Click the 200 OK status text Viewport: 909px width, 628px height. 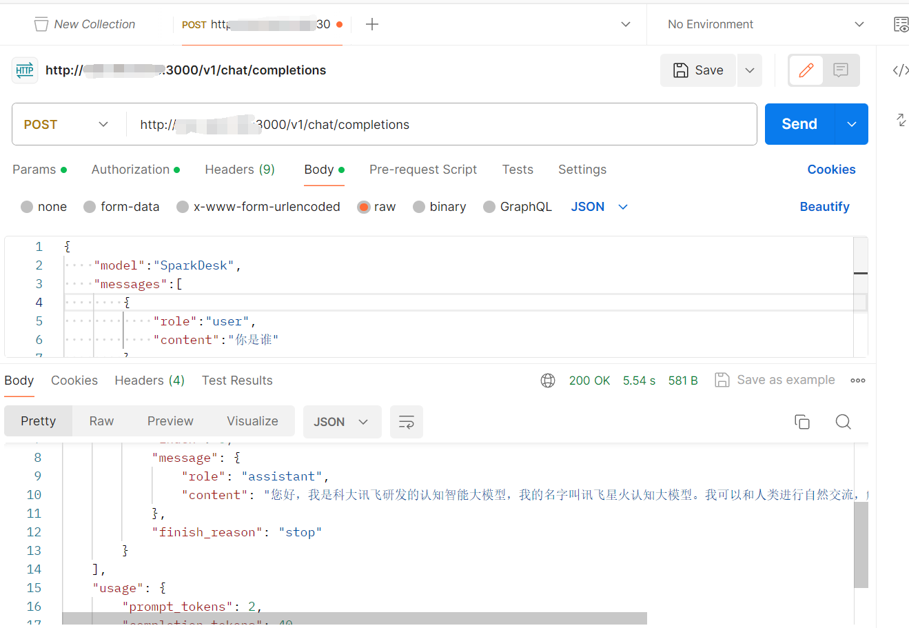[589, 381]
